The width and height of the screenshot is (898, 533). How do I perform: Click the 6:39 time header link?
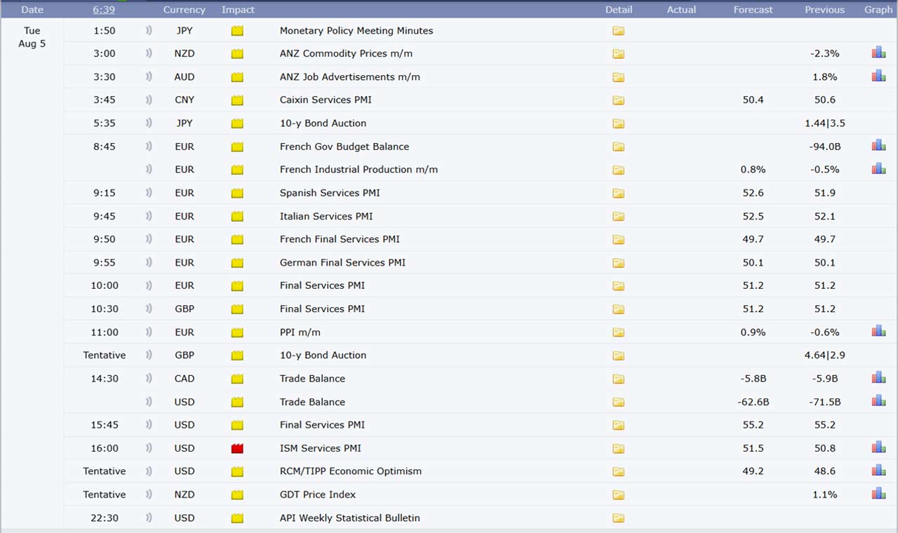pos(104,10)
